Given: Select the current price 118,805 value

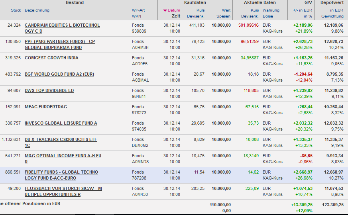Looking at the screenshot, I should (251, 90).
